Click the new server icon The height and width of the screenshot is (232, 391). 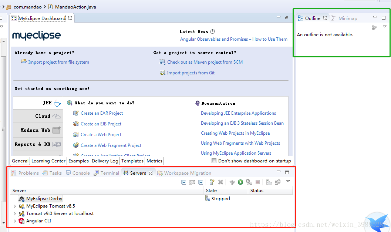click(x=212, y=182)
